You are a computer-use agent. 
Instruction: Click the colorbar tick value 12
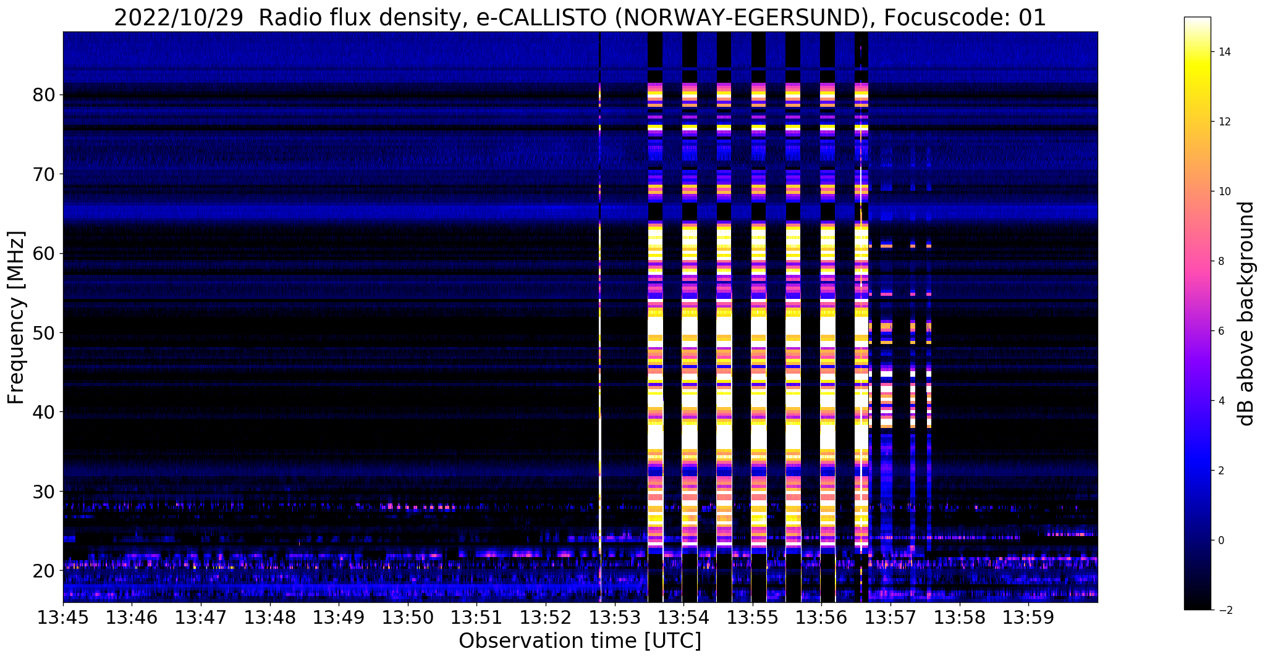coord(1223,122)
